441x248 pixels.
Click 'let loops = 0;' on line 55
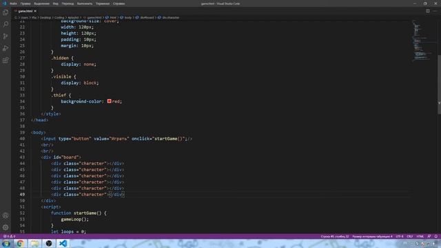coord(69,231)
